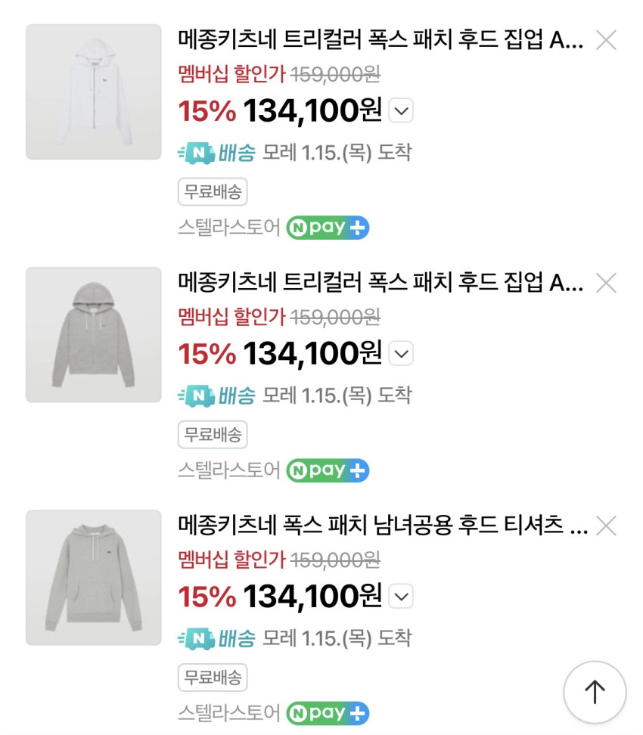Open white hoodie zip-up product thumbnail
The image size is (643, 735).
point(94,91)
